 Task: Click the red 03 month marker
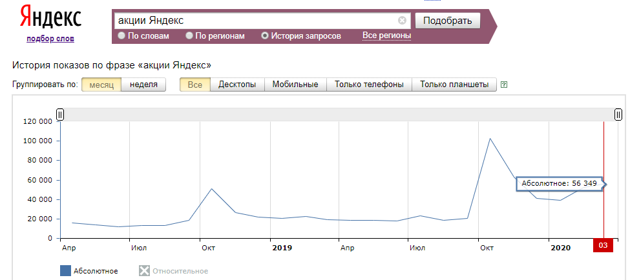click(x=603, y=246)
